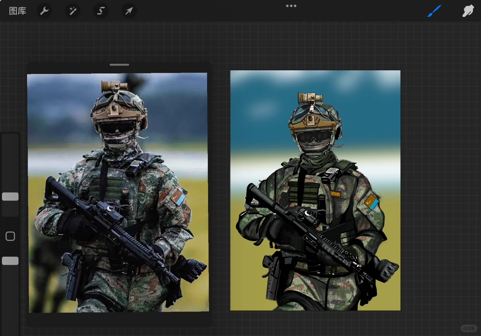The width and height of the screenshot is (481, 336).
Task: Select the Smudge tool
Action: pyautogui.click(x=468, y=11)
